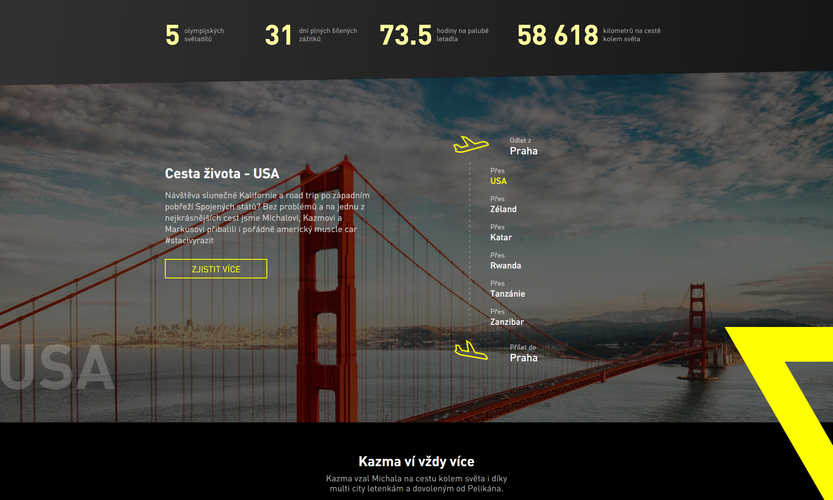833x500 pixels.
Task: Click the departure Praha label
Action: coord(524,151)
